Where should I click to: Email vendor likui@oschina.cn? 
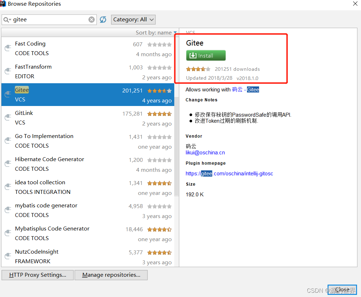click(x=205, y=153)
